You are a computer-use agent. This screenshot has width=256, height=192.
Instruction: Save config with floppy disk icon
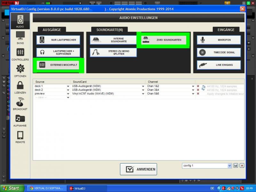236,165
